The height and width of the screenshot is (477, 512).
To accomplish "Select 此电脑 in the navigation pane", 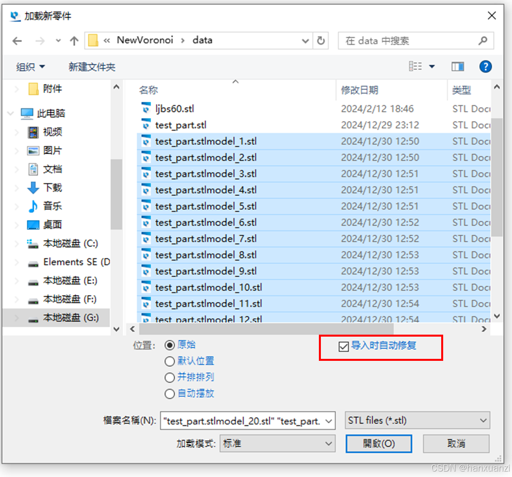I will [x=49, y=113].
